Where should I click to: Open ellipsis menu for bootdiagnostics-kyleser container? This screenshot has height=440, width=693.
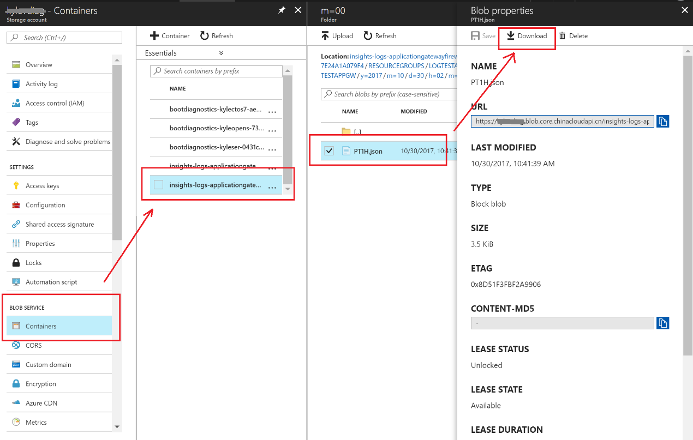coord(272,148)
